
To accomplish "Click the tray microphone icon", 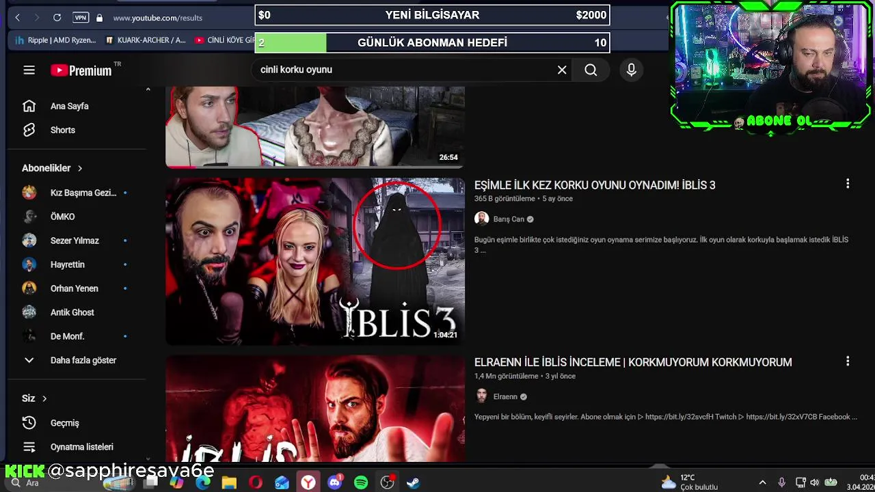I will pos(782,482).
